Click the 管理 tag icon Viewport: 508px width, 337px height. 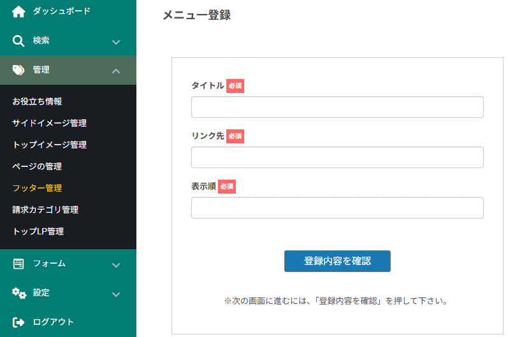[18, 69]
